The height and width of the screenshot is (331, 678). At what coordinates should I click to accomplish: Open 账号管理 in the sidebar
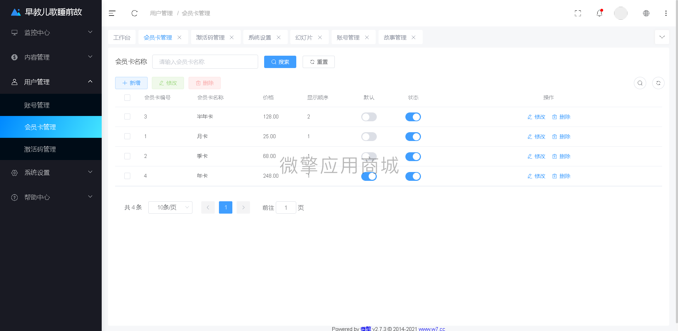[51, 105]
